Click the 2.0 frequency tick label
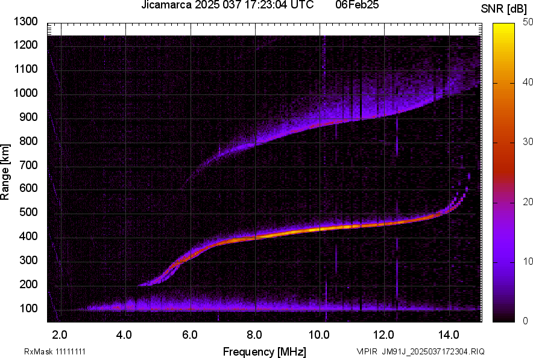The image size is (533, 358). 60,335
